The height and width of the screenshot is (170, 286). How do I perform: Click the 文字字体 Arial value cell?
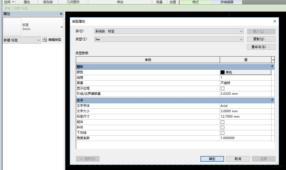[245, 106]
